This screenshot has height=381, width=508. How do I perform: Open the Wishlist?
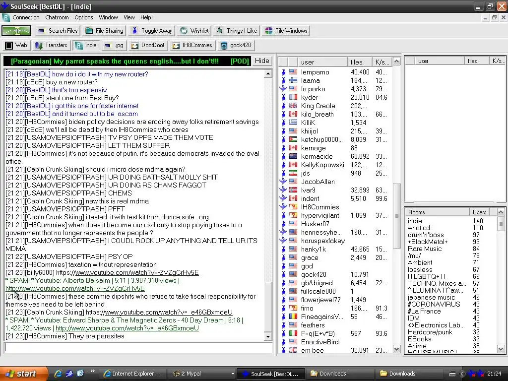click(x=194, y=31)
